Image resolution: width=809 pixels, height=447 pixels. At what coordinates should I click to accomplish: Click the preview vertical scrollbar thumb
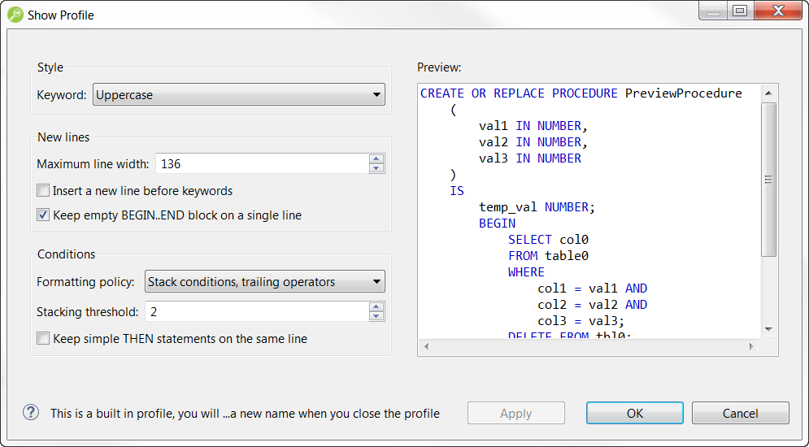point(768,180)
